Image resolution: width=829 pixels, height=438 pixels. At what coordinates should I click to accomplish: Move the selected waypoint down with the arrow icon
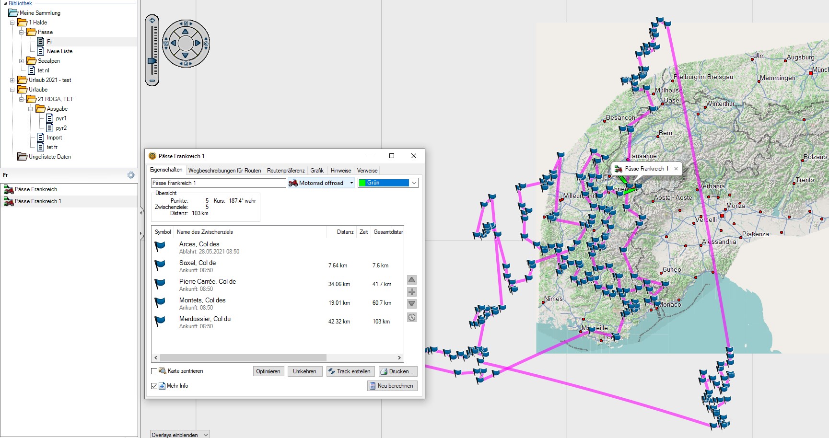tap(412, 304)
